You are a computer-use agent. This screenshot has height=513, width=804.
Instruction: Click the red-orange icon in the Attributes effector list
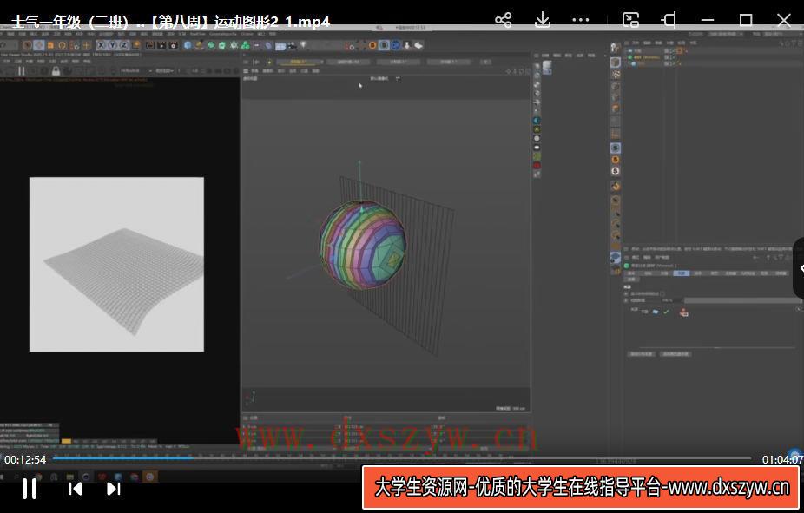[x=683, y=312]
